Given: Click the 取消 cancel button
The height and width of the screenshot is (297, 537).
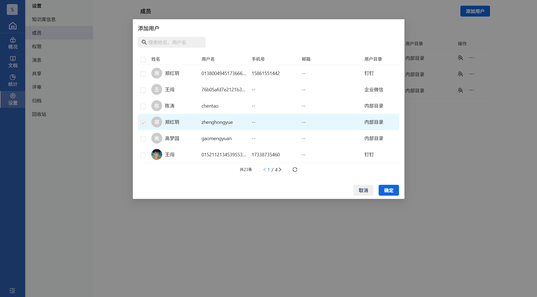Looking at the screenshot, I should point(363,190).
